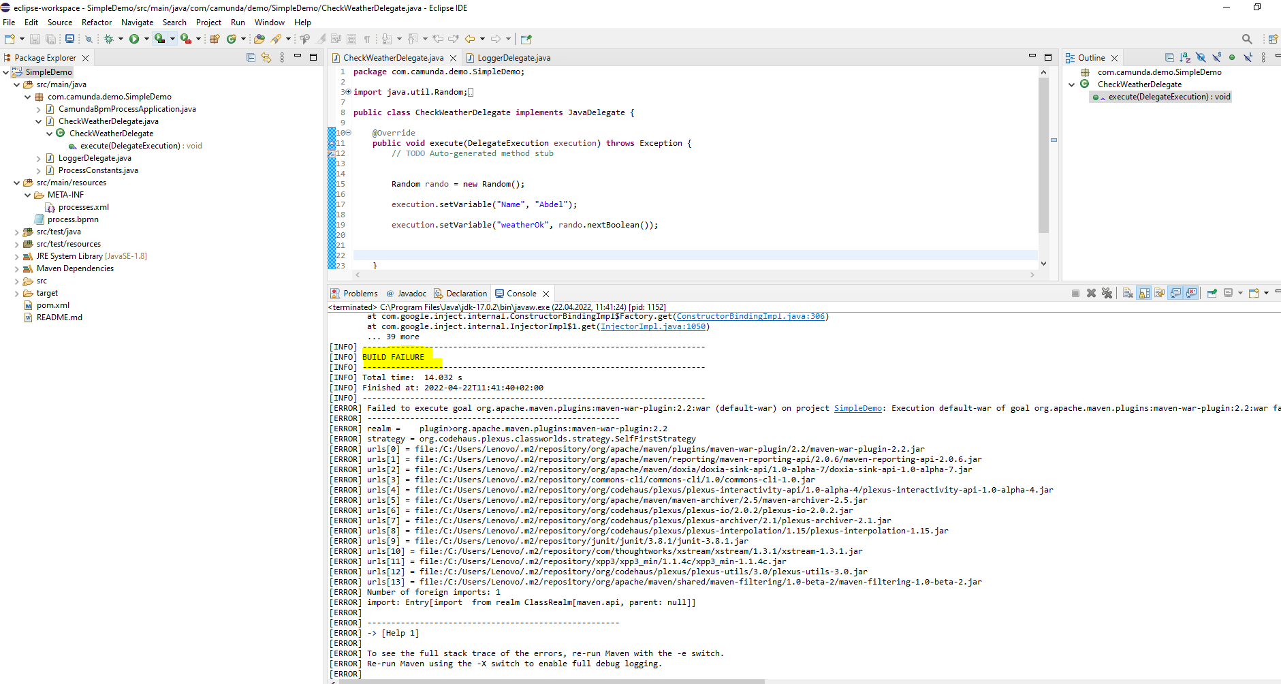Expand the Maven Dependencies node
The image size is (1281, 684).
coord(17,268)
